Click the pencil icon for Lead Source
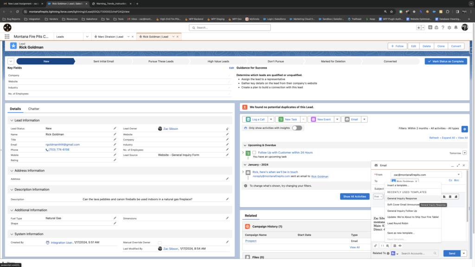The image size is (475, 267). [x=227, y=155]
